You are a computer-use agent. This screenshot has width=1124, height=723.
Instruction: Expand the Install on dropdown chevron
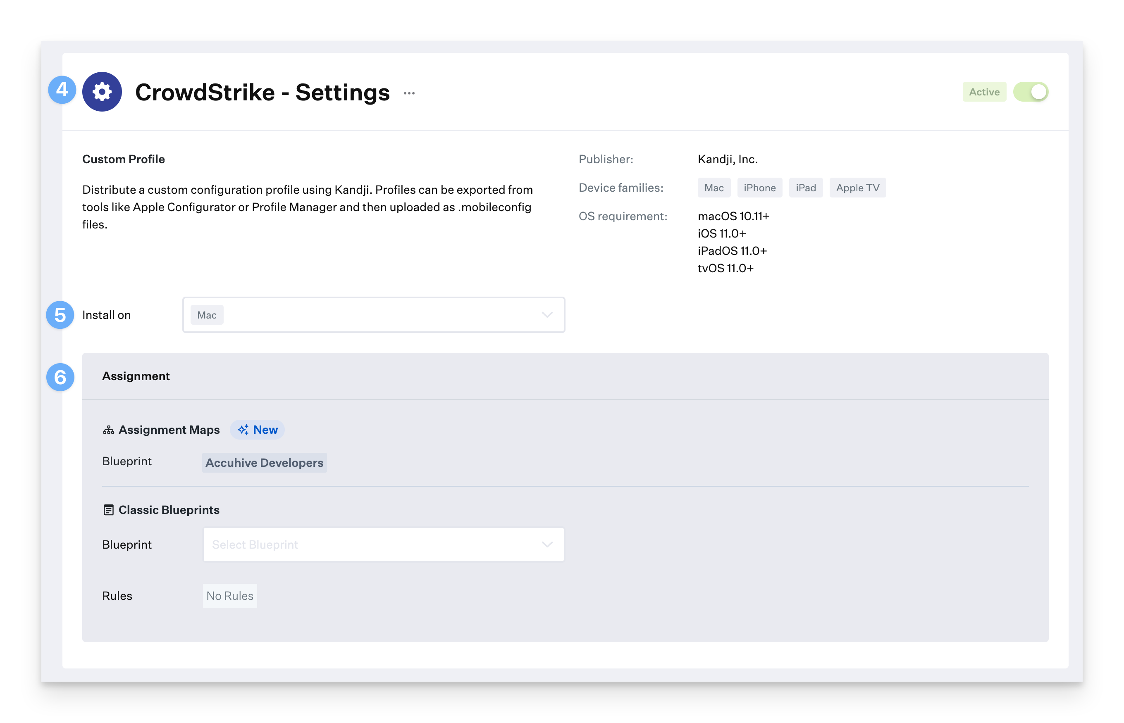tap(547, 314)
